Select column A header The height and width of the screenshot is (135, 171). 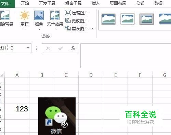coord(17,75)
